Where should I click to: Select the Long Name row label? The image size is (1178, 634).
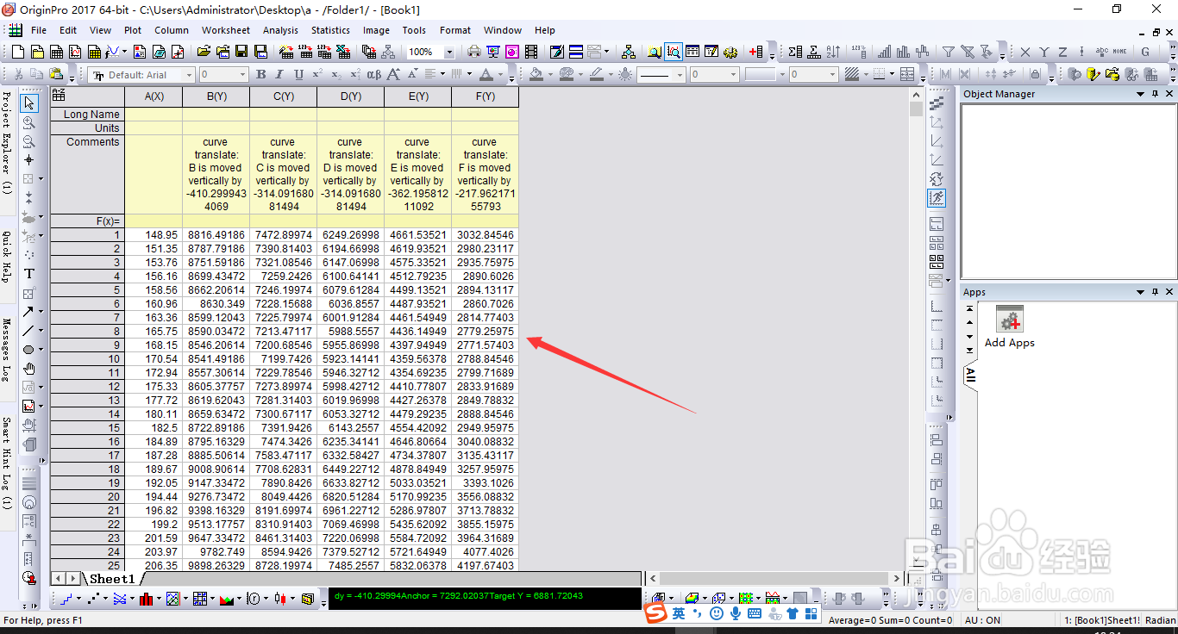pyautogui.click(x=87, y=114)
